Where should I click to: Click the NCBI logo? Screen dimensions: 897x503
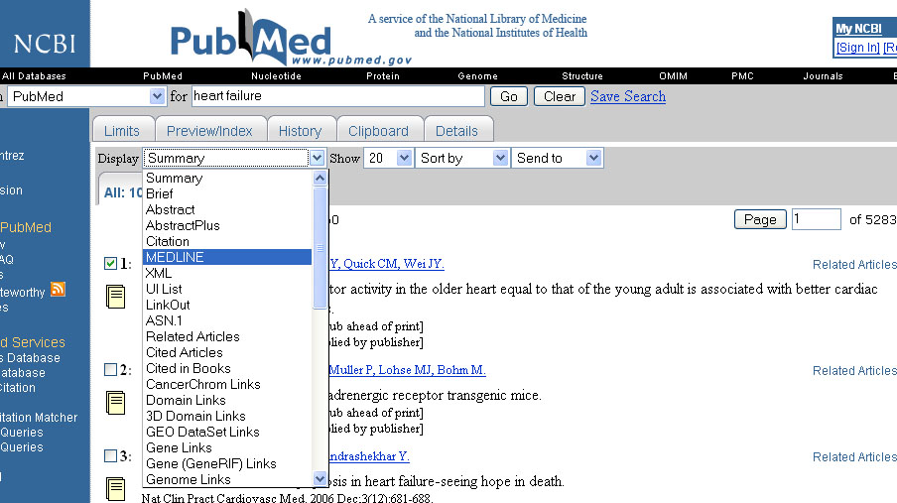click(x=45, y=43)
